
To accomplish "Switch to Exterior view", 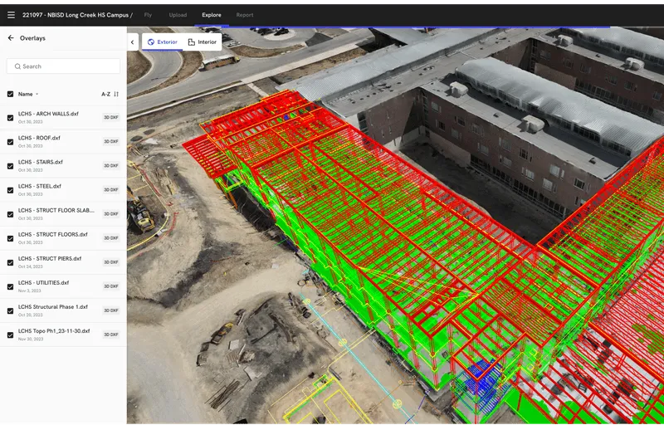I will (162, 42).
